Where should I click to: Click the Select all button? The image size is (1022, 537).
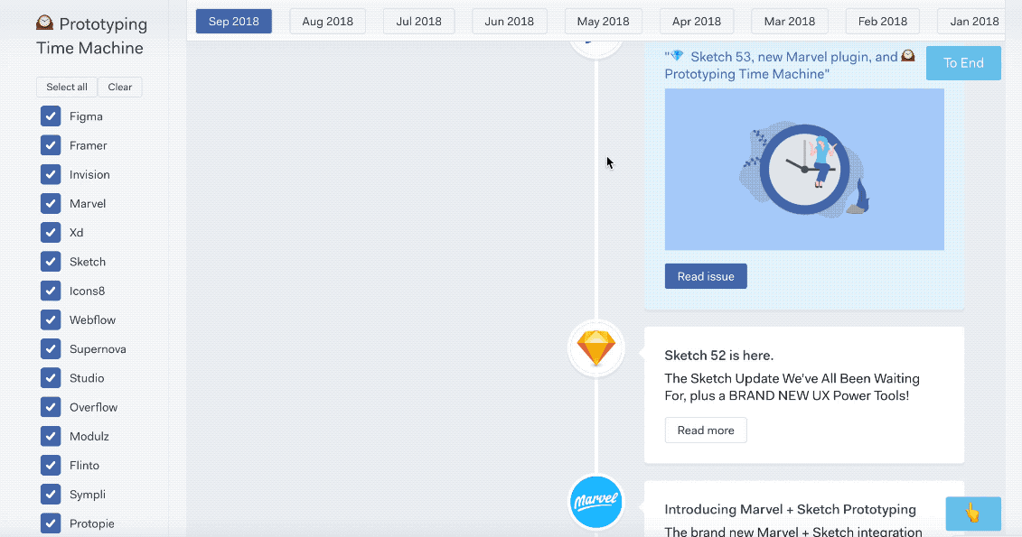click(67, 87)
